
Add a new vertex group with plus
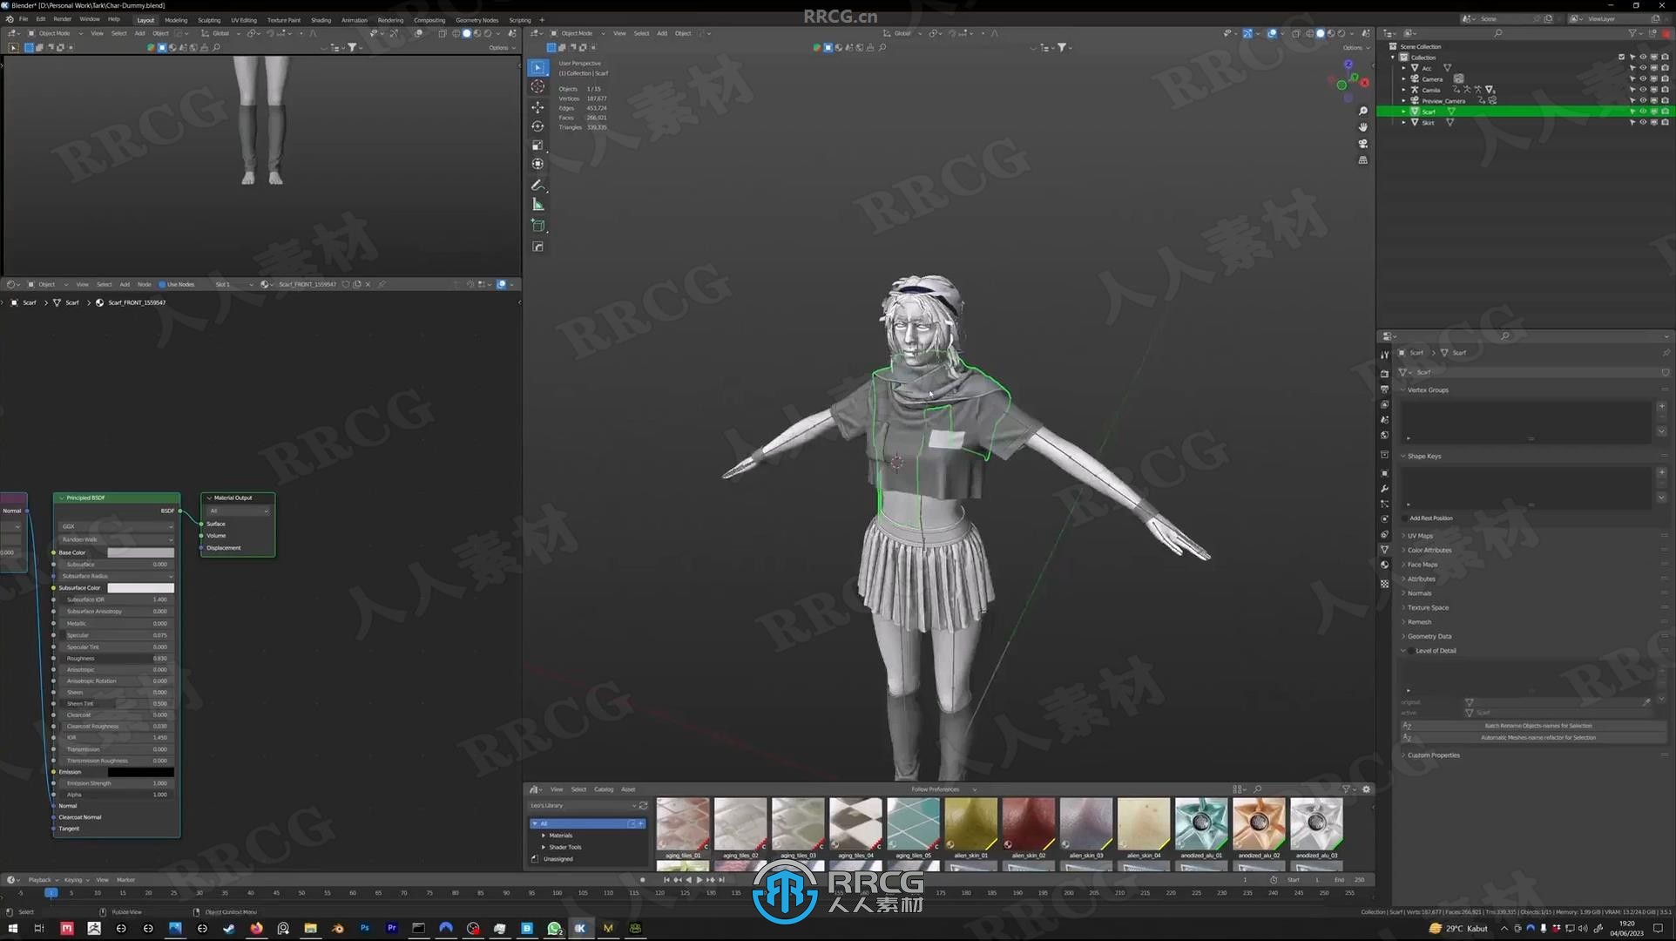click(x=1661, y=407)
